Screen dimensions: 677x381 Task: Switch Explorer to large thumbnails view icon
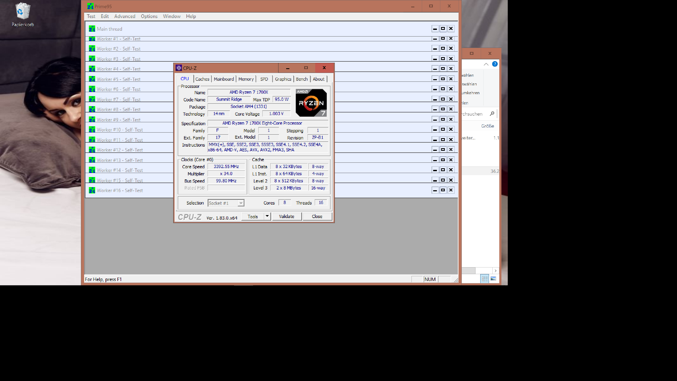click(x=493, y=279)
